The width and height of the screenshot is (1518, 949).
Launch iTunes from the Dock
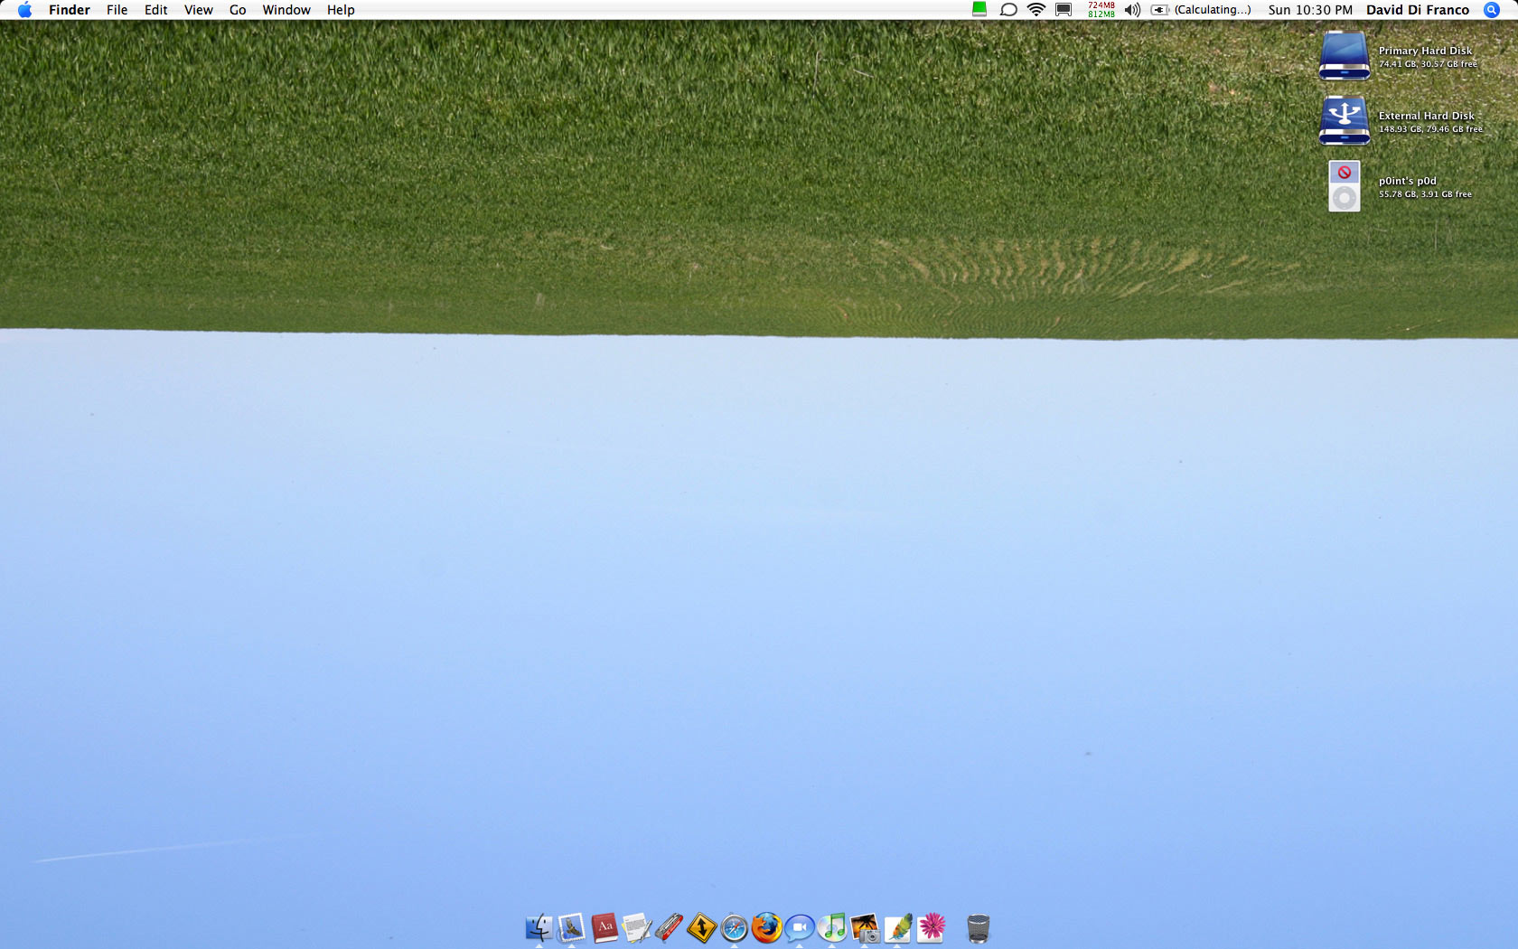[x=832, y=927]
